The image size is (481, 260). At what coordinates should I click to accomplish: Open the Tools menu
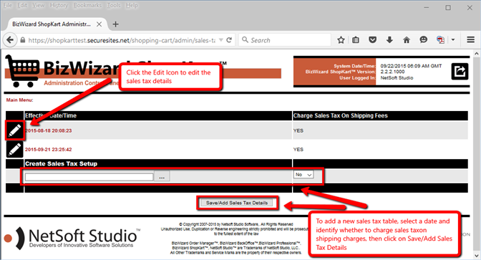point(114,6)
